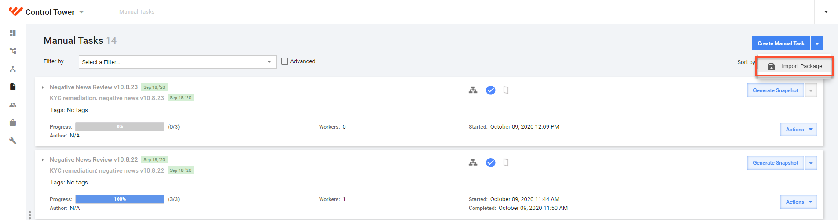
Task: Open the Select a Filter dropdown
Action: (x=177, y=62)
